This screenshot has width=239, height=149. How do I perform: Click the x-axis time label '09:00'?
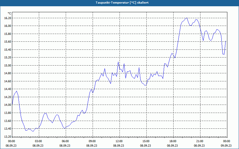[x=92, y=141]
